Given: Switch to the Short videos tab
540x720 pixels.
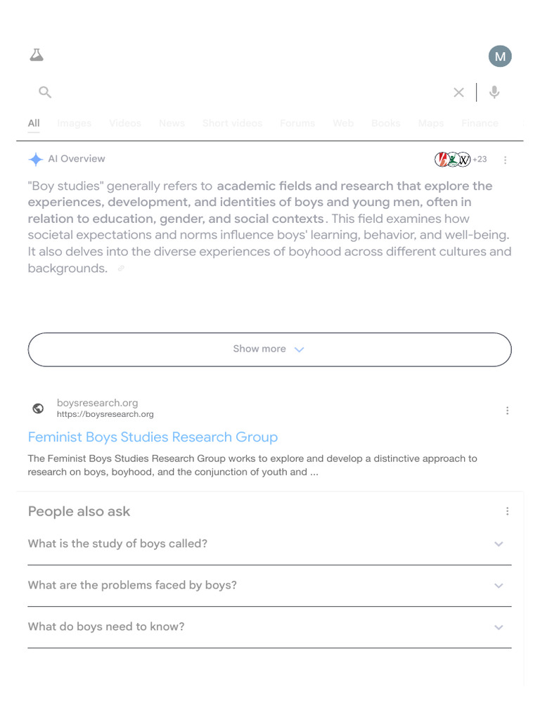Looking at the screenshot, I should point(232,123).
